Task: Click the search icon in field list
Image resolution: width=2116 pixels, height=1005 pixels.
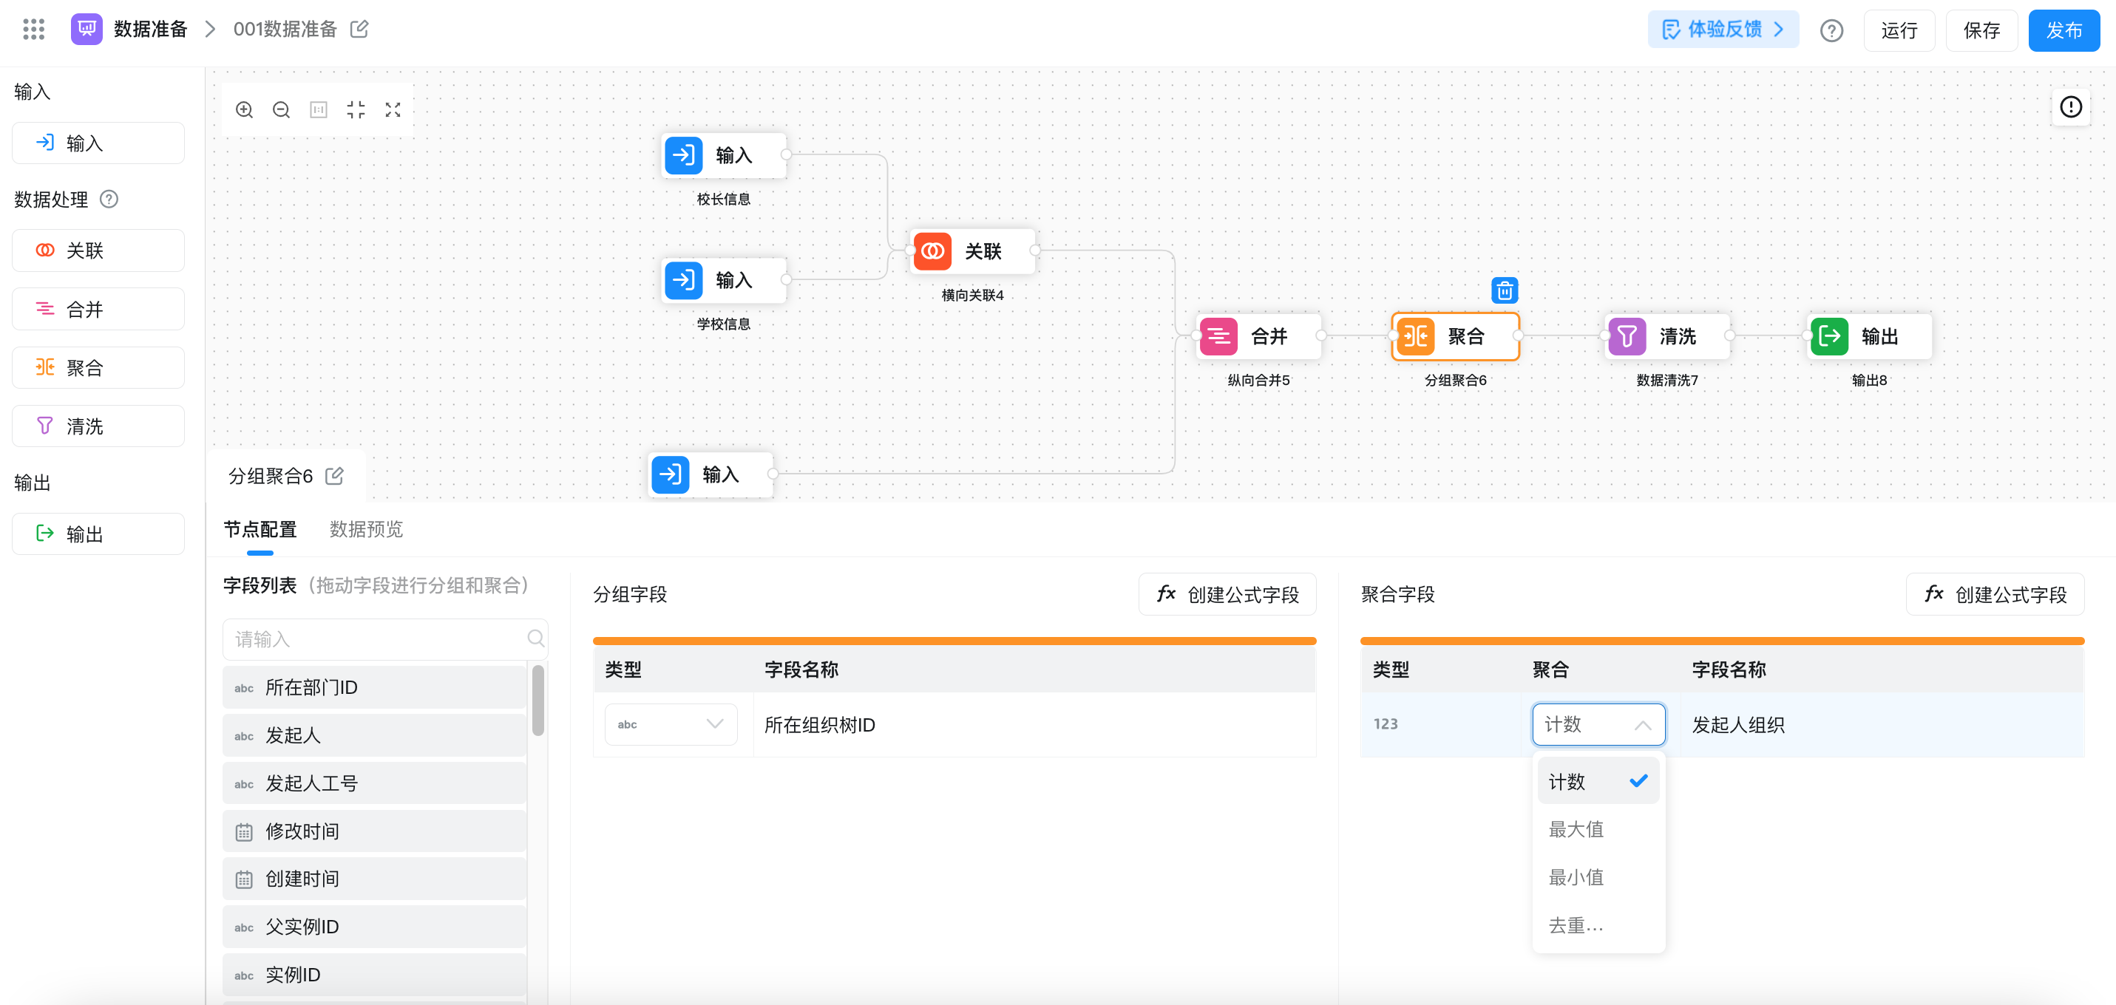Action: point(535,638)
